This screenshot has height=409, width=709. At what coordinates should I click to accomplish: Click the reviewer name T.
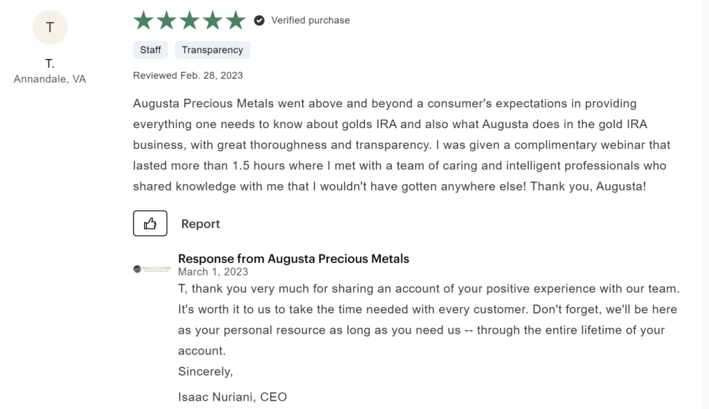pos(50,63)
